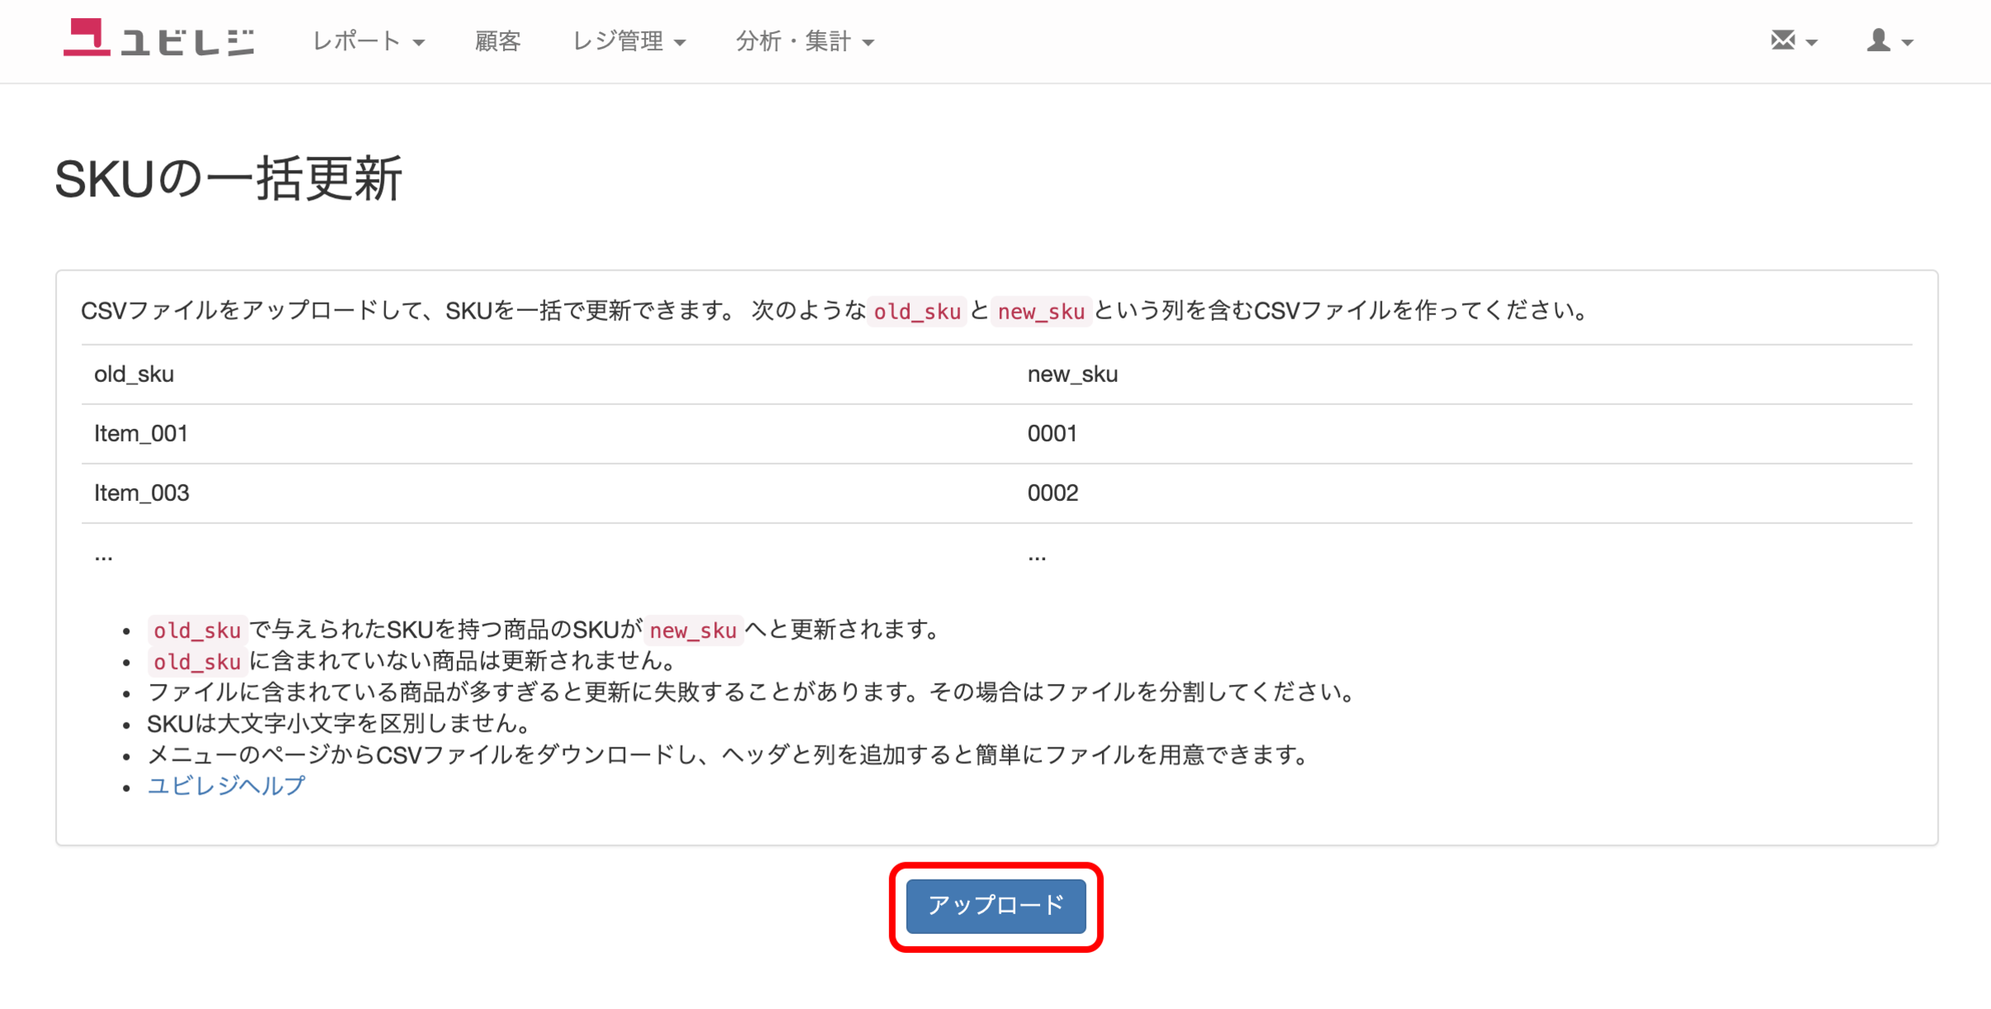
Task: Click the old_sku code tag in intro sentence
Action: (917, 311)
